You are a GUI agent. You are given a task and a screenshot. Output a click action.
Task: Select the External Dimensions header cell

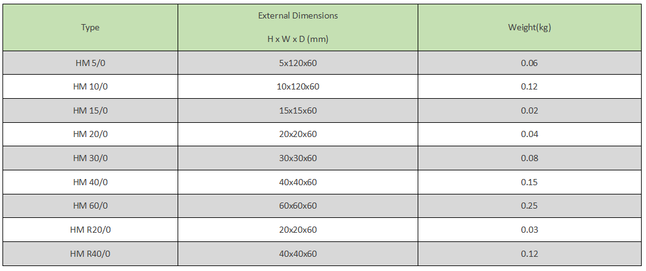tap(298, 28)
